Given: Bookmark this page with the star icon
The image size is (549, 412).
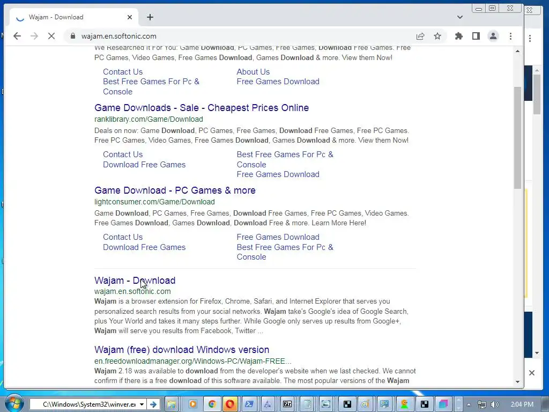Looking at the screenshot, I should coord(437,36).
